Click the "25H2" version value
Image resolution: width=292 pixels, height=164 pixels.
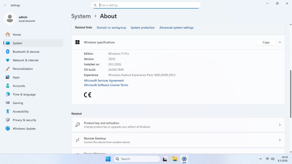tap(112, 59)
